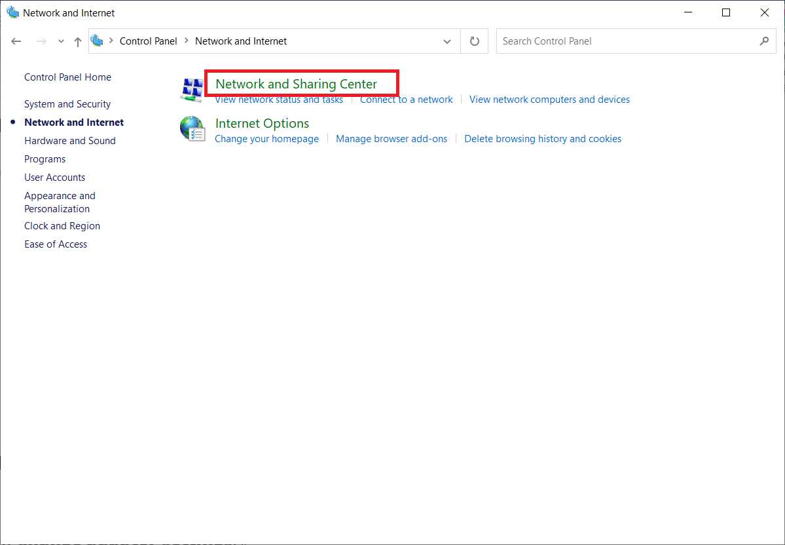The image size is (785, 545).
Task: Maximize the Network and Internet window
Action: coord(726,12)
